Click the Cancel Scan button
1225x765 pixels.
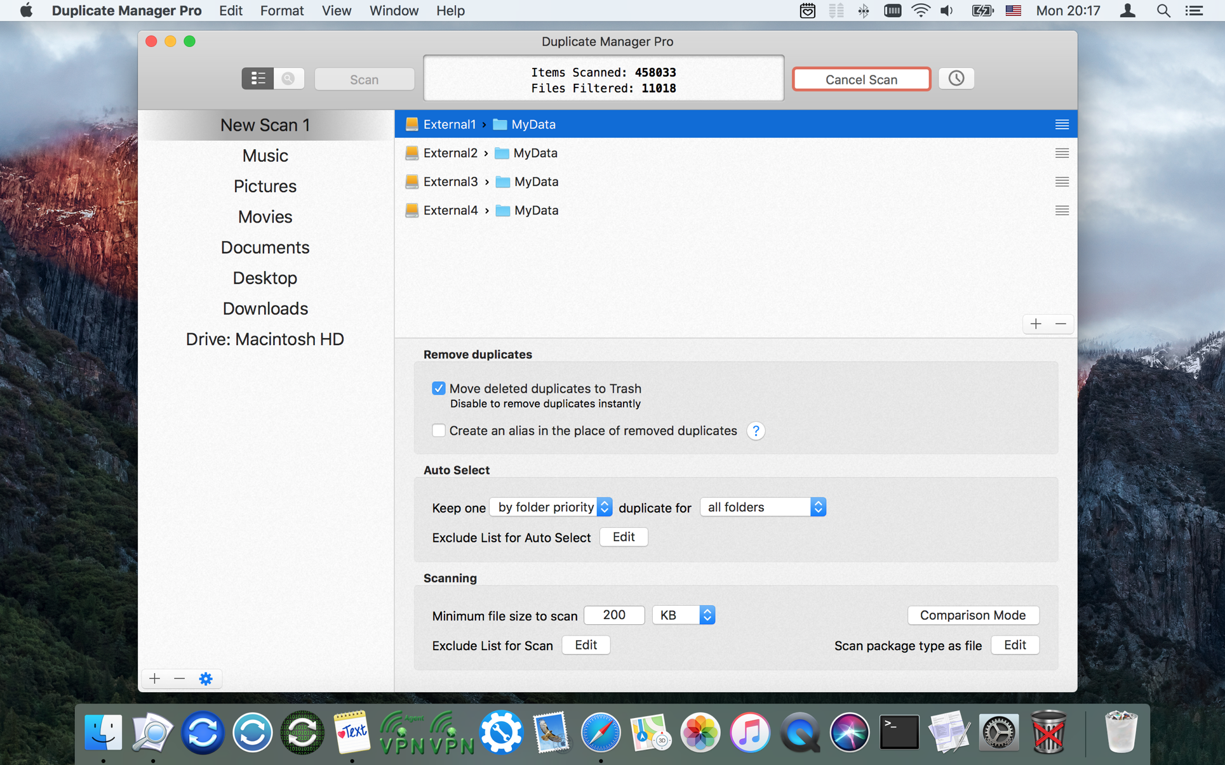pyautogui.click(x=862, y=79)
